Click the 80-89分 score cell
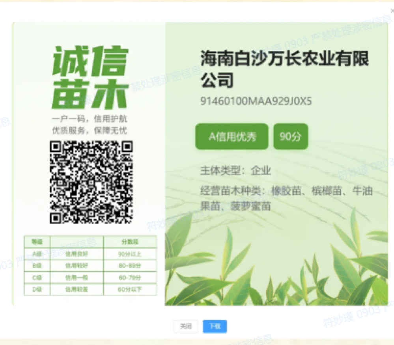Screen dimensions: 394x345 [x=130, y=266]
